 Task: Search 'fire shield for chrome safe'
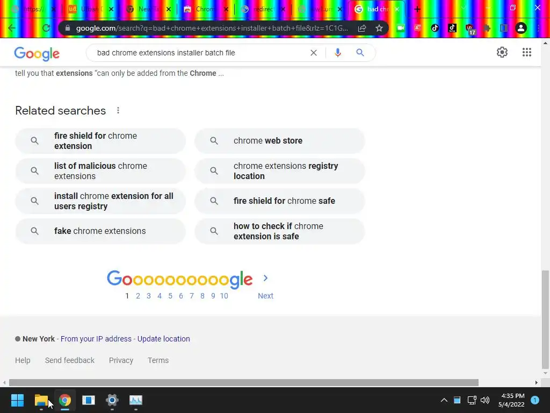click(280, 201)
